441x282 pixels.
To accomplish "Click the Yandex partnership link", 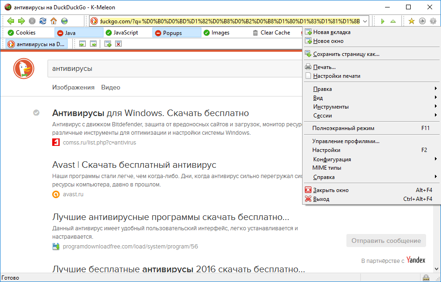I will (416, 261).
